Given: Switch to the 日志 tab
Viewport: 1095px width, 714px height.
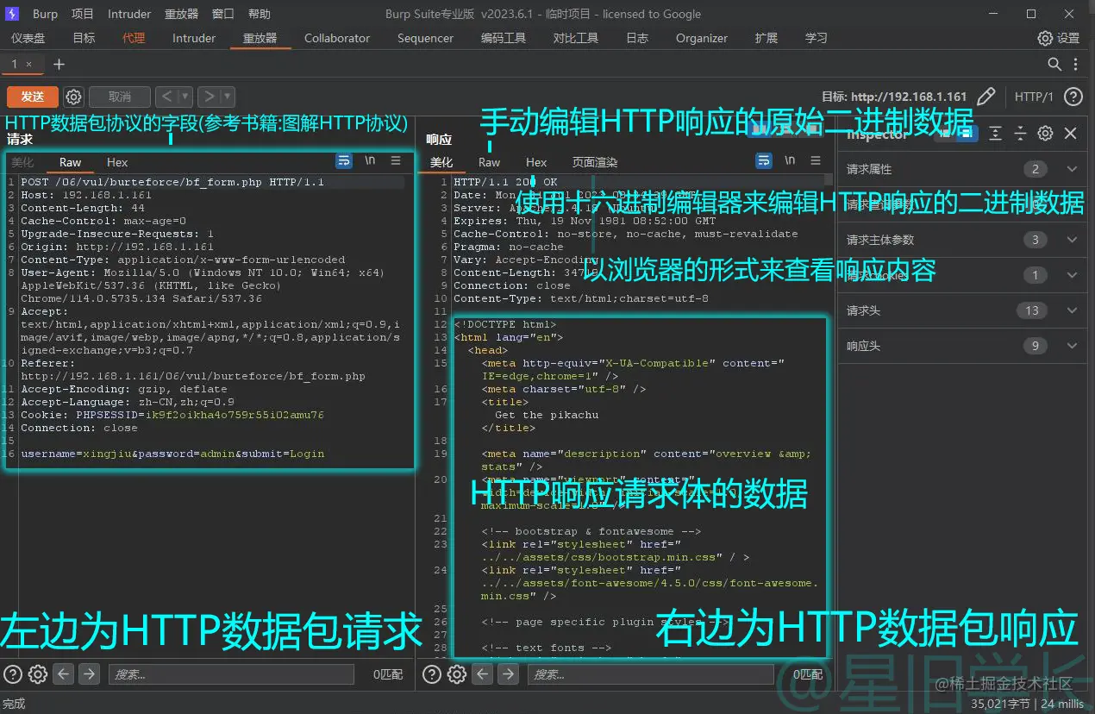Looking at the screenshot, I should [x=637, y=38].
